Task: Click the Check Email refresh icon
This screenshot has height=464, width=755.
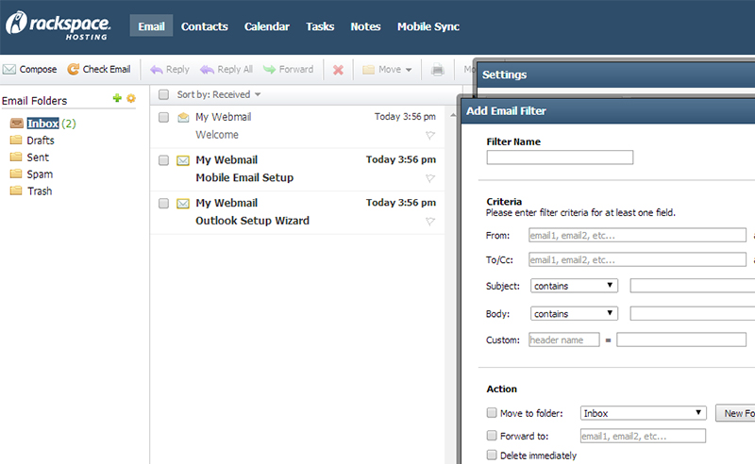Action: (73, 69)
